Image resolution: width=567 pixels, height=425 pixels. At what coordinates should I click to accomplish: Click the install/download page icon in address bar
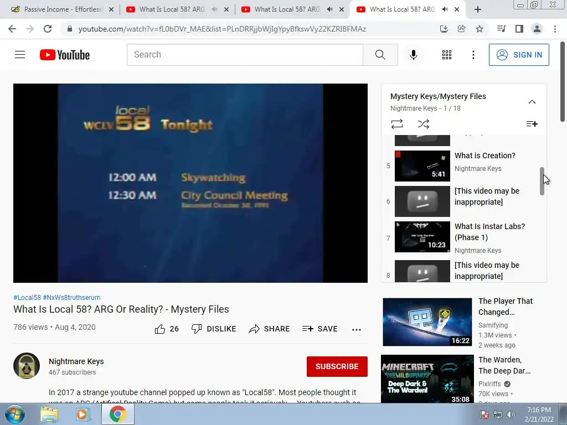[x=444, y=29]
